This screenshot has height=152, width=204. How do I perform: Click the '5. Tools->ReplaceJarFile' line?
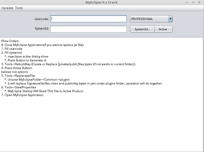click(18, 76)
